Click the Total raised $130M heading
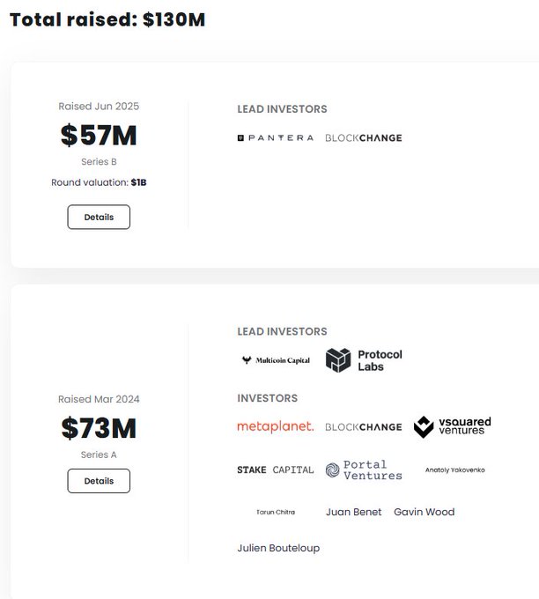This screenshot has width=539, height=599. pos(107,19)
